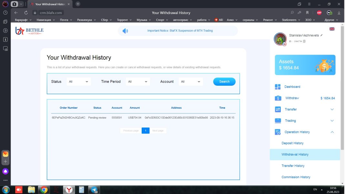Go back with the browser back arrow

(16, 13)
